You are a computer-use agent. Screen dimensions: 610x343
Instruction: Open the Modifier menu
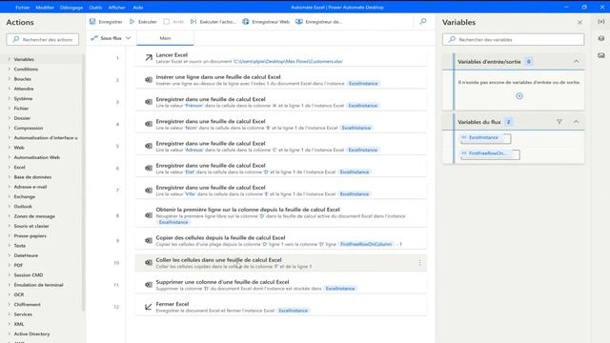[45, 8]
